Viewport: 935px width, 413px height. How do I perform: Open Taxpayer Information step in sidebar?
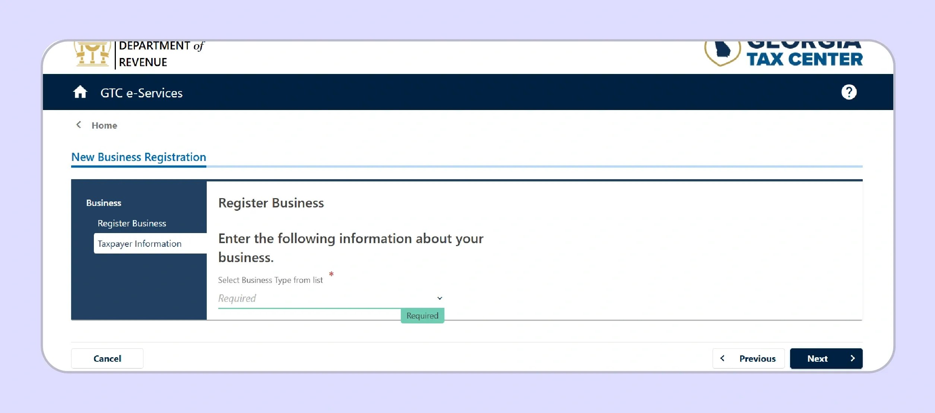[x=150, y=243]
